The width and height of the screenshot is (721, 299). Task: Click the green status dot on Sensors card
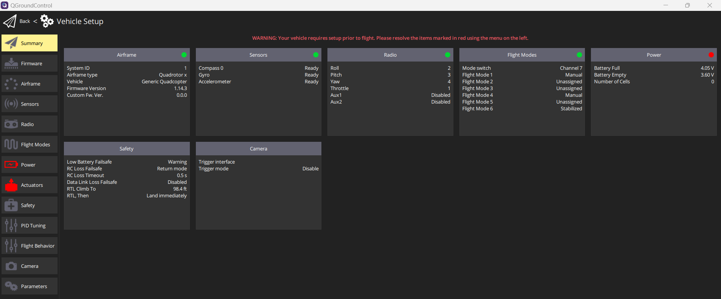click(x=316, y=55)
